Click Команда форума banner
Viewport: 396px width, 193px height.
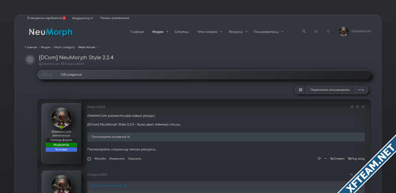pos(61,140)
